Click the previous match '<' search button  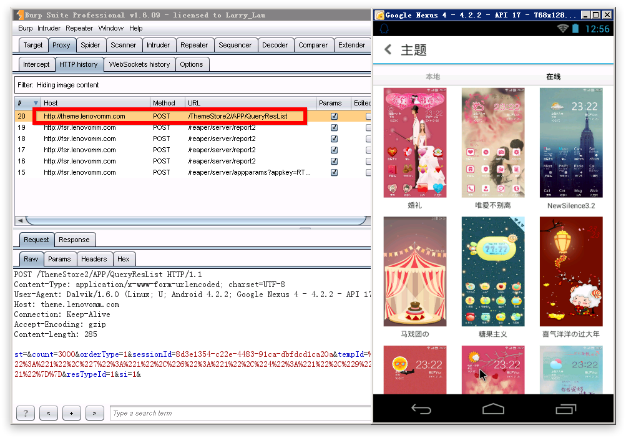tap(49, 413)
